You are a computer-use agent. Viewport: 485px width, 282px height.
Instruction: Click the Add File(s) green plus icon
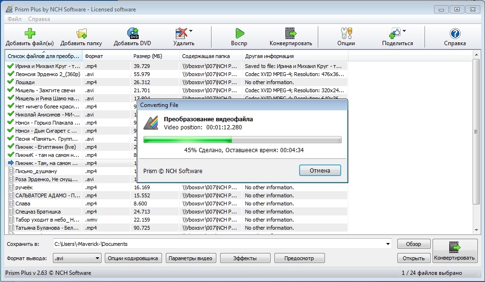click(30, 33)
